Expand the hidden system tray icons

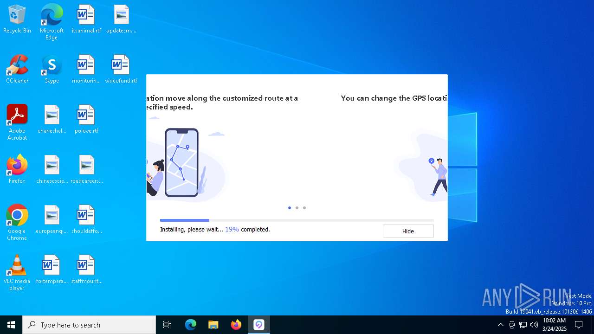500,325
